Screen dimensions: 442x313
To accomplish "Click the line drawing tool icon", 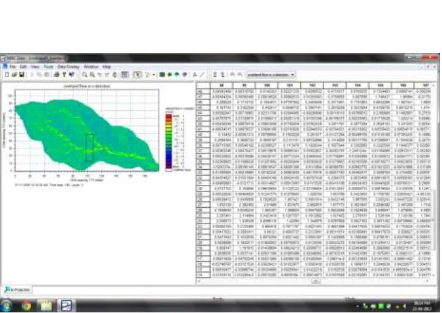I will 202,75.
